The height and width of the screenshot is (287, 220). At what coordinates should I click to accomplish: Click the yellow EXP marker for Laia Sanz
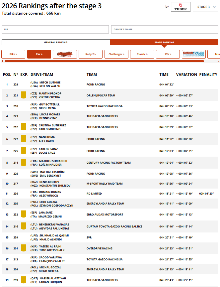pos(24,214)
